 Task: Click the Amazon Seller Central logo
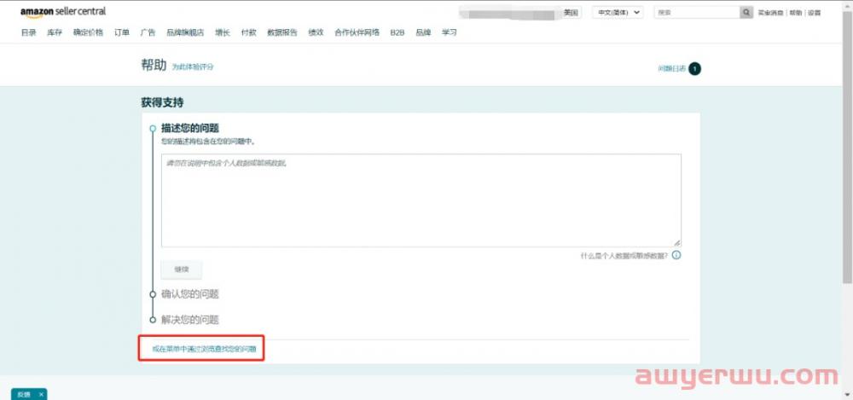click(x=63, y=12)
